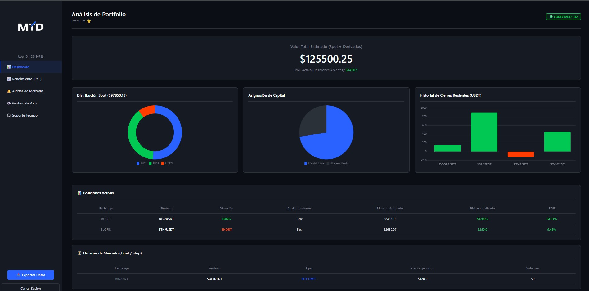Click the Órdenes de Mercado hourglass icon
This screenshot has height=291, width=589.
79,253
